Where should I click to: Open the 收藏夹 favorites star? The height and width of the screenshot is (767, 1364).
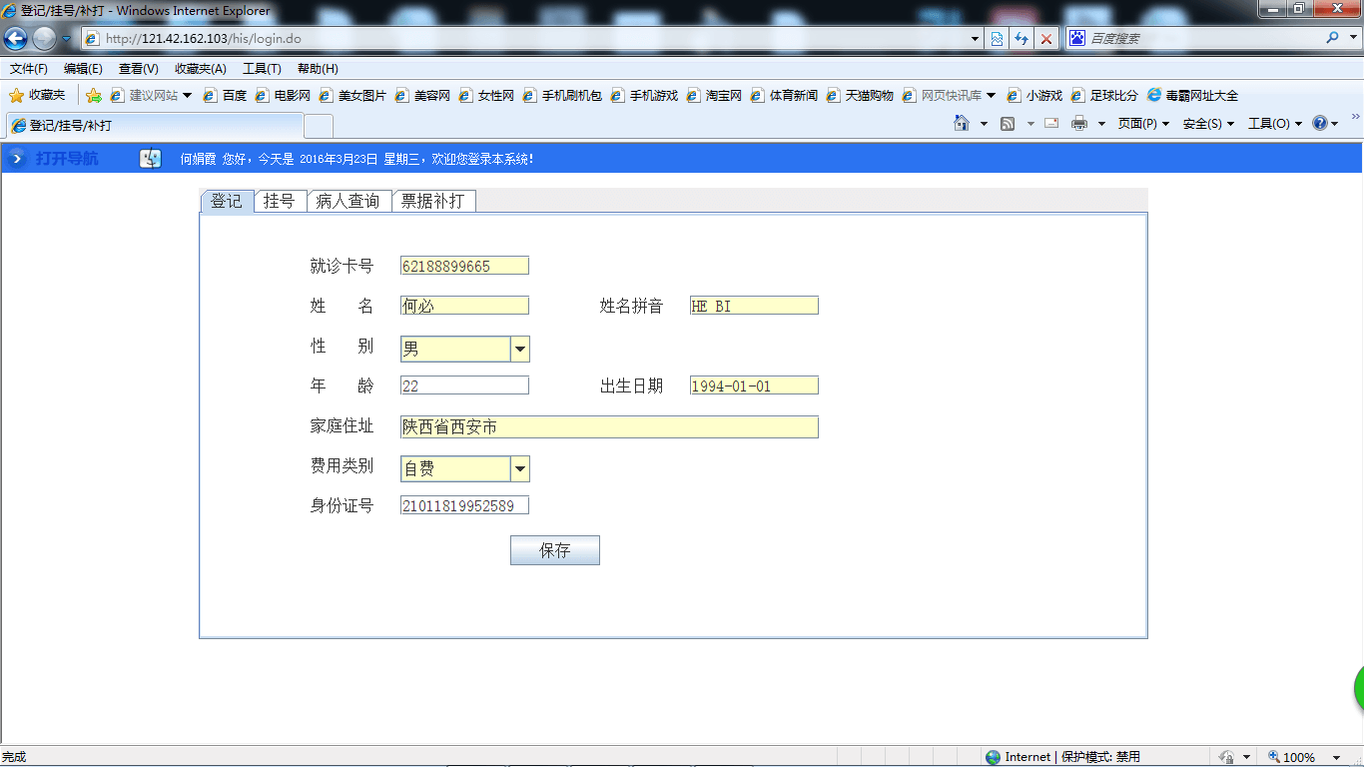pos(17,95)
